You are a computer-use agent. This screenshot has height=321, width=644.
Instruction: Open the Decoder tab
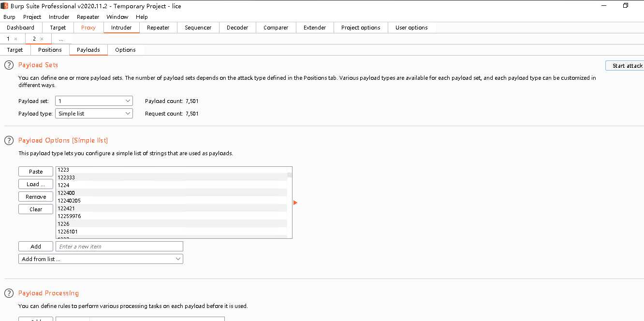point(237,28)
